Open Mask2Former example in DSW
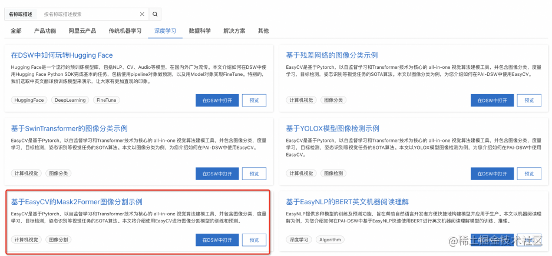 217,240
